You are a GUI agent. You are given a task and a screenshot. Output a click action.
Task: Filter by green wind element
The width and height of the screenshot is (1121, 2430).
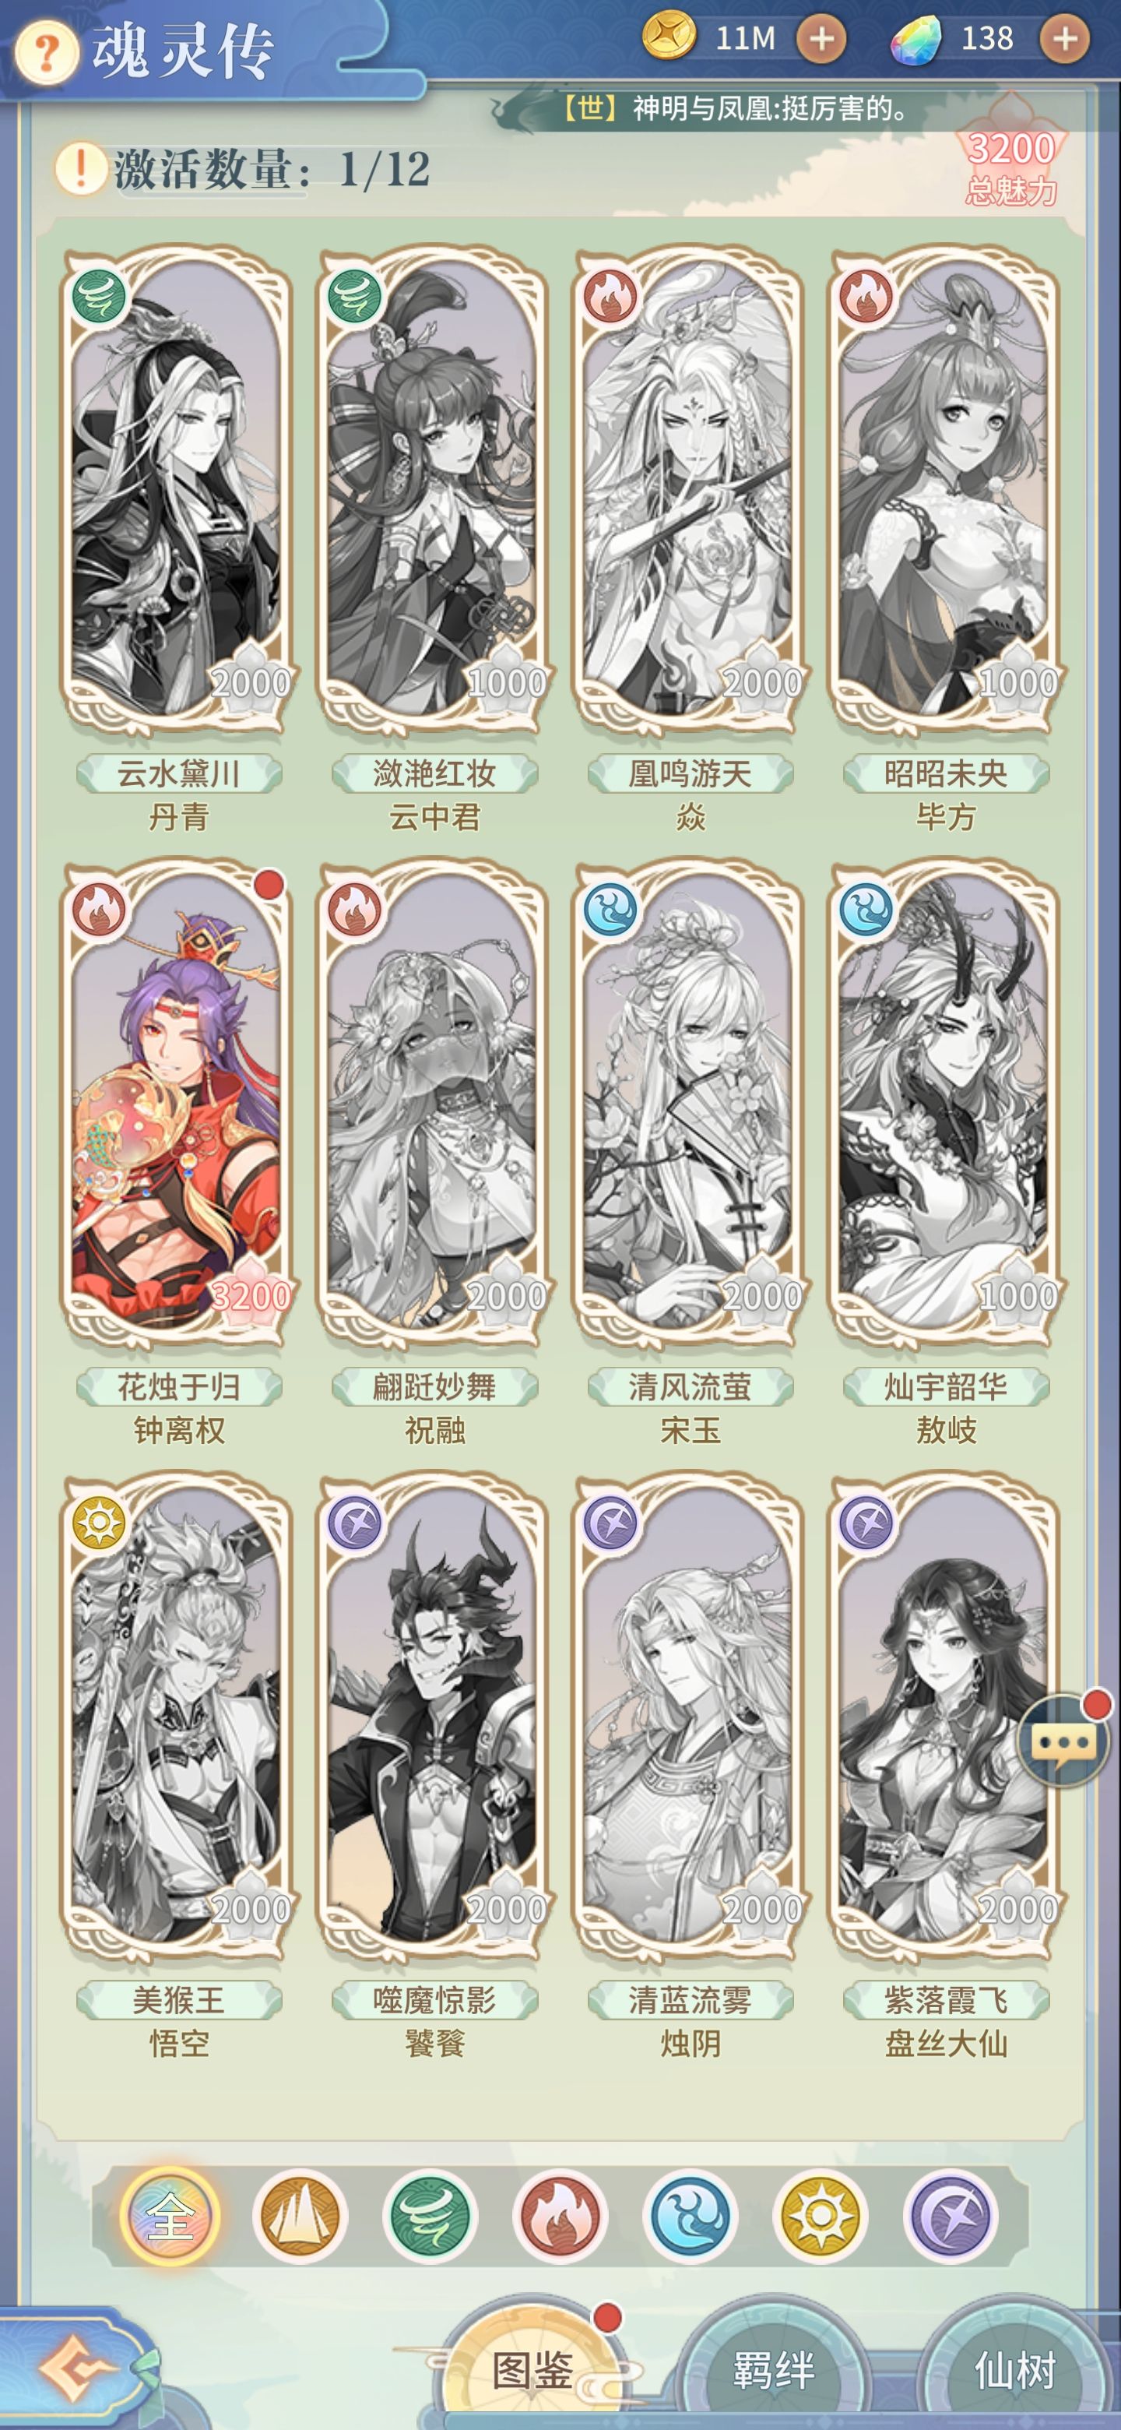430,2216
